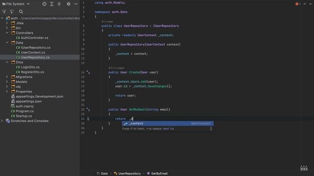
Task: Expand the .idea folder
Action: pos(7,23)
